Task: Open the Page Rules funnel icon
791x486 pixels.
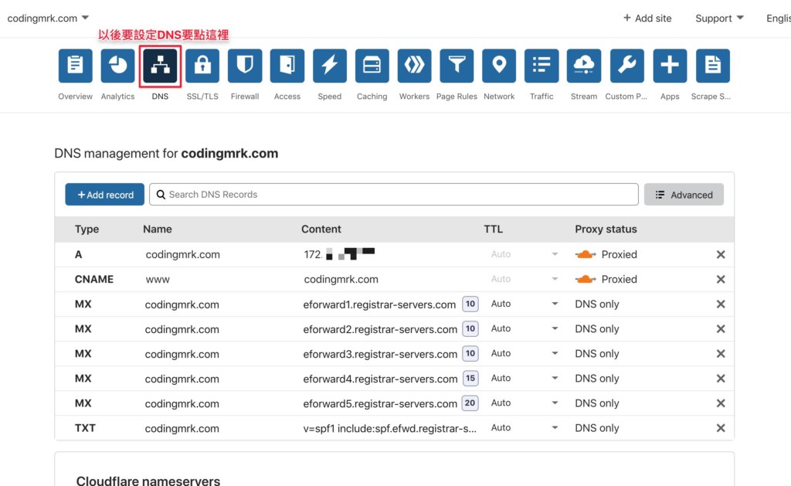Action: click(x=457, y=66)
